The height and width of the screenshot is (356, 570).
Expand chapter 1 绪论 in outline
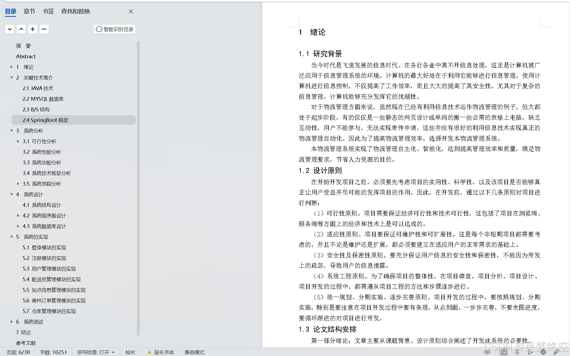coord(12,67)
